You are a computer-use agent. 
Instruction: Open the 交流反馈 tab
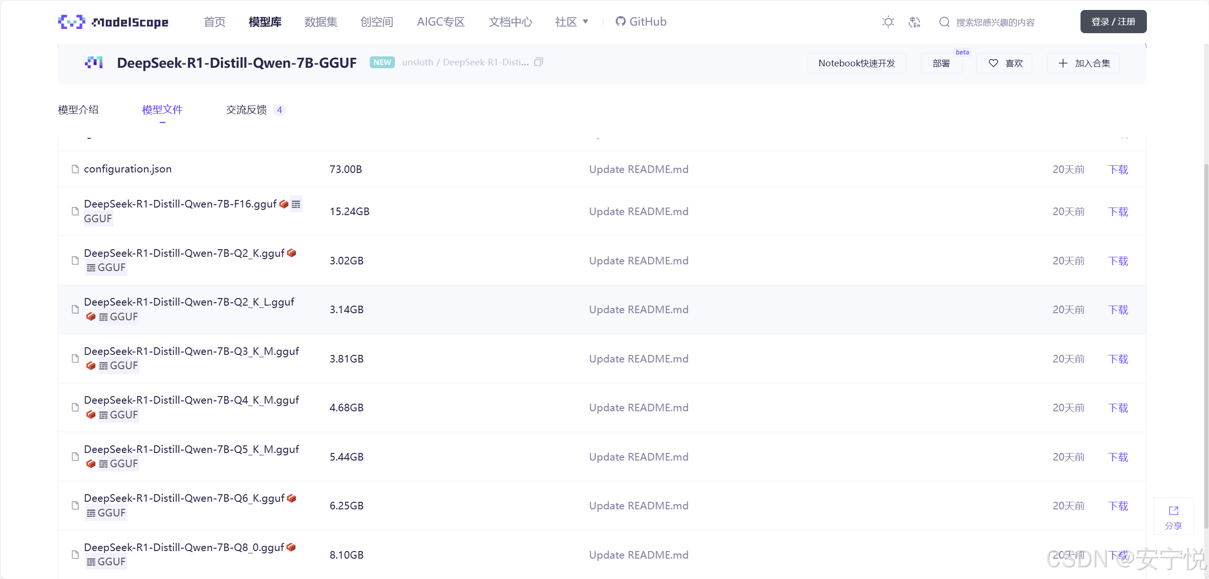coord(247,110)
